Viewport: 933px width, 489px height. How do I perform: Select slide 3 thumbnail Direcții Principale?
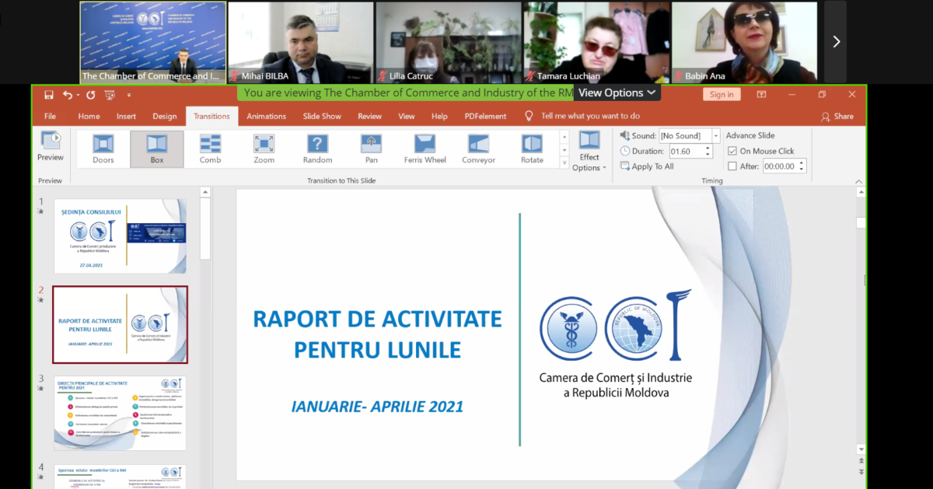120,413
